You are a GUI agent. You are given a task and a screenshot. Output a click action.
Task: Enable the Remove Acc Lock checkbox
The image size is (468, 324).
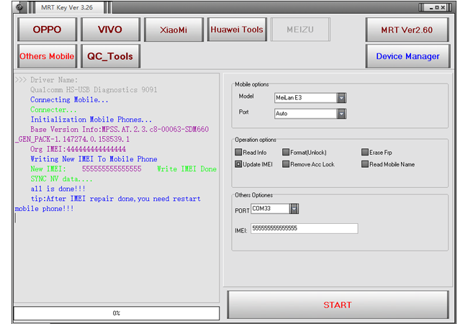pos(286,164)
